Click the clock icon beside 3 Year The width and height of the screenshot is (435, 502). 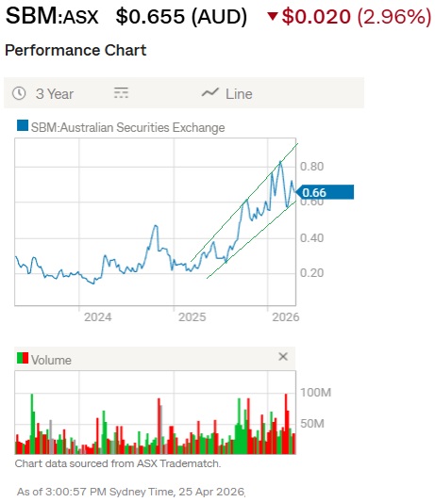(19, 93)
